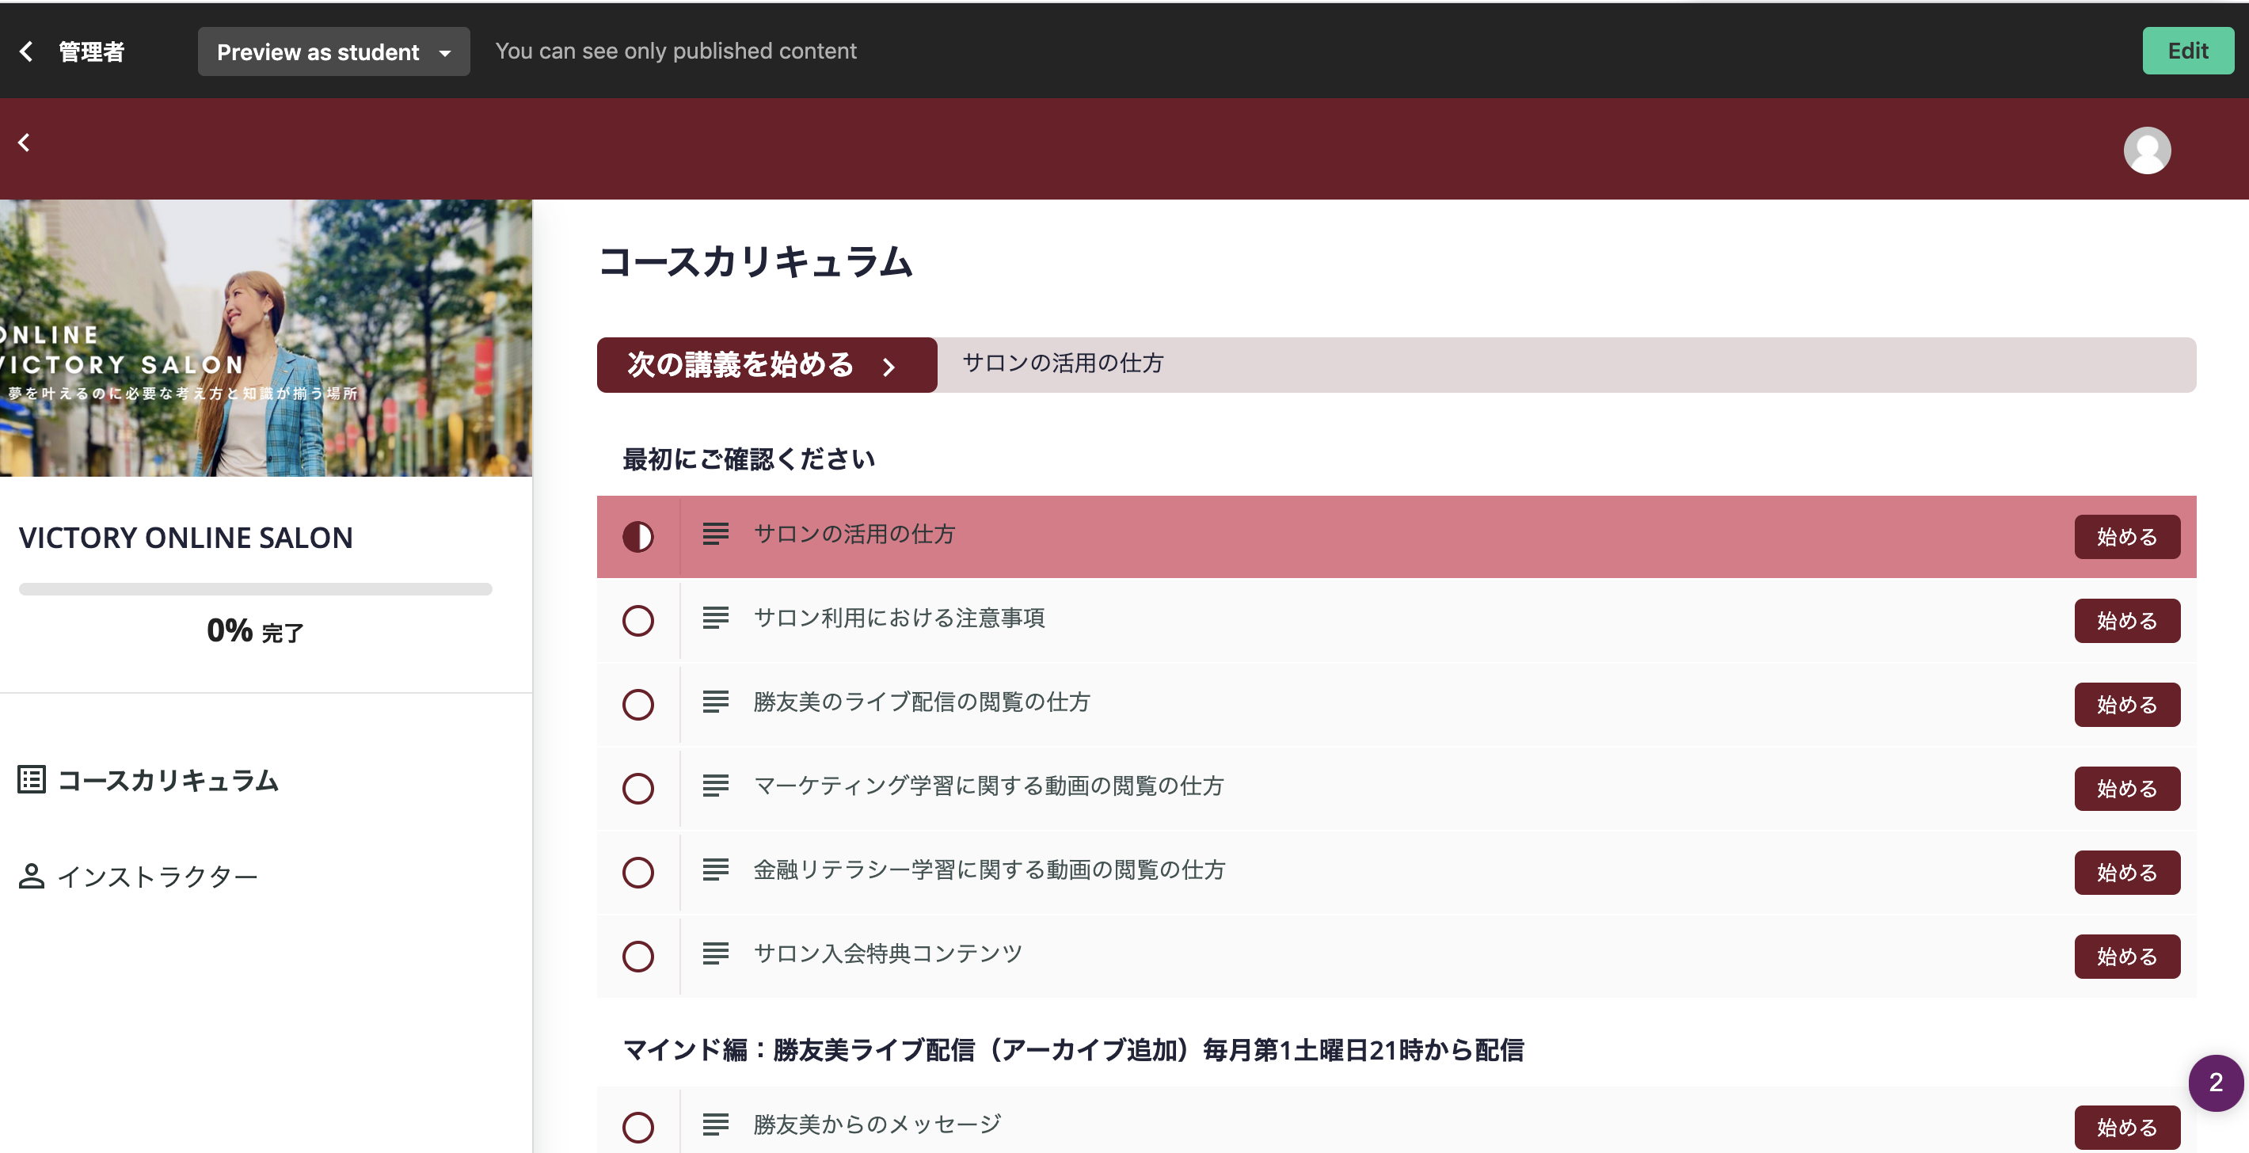
Task: Click section header 最初にご確認ください
Action: [x=748, y=459]
